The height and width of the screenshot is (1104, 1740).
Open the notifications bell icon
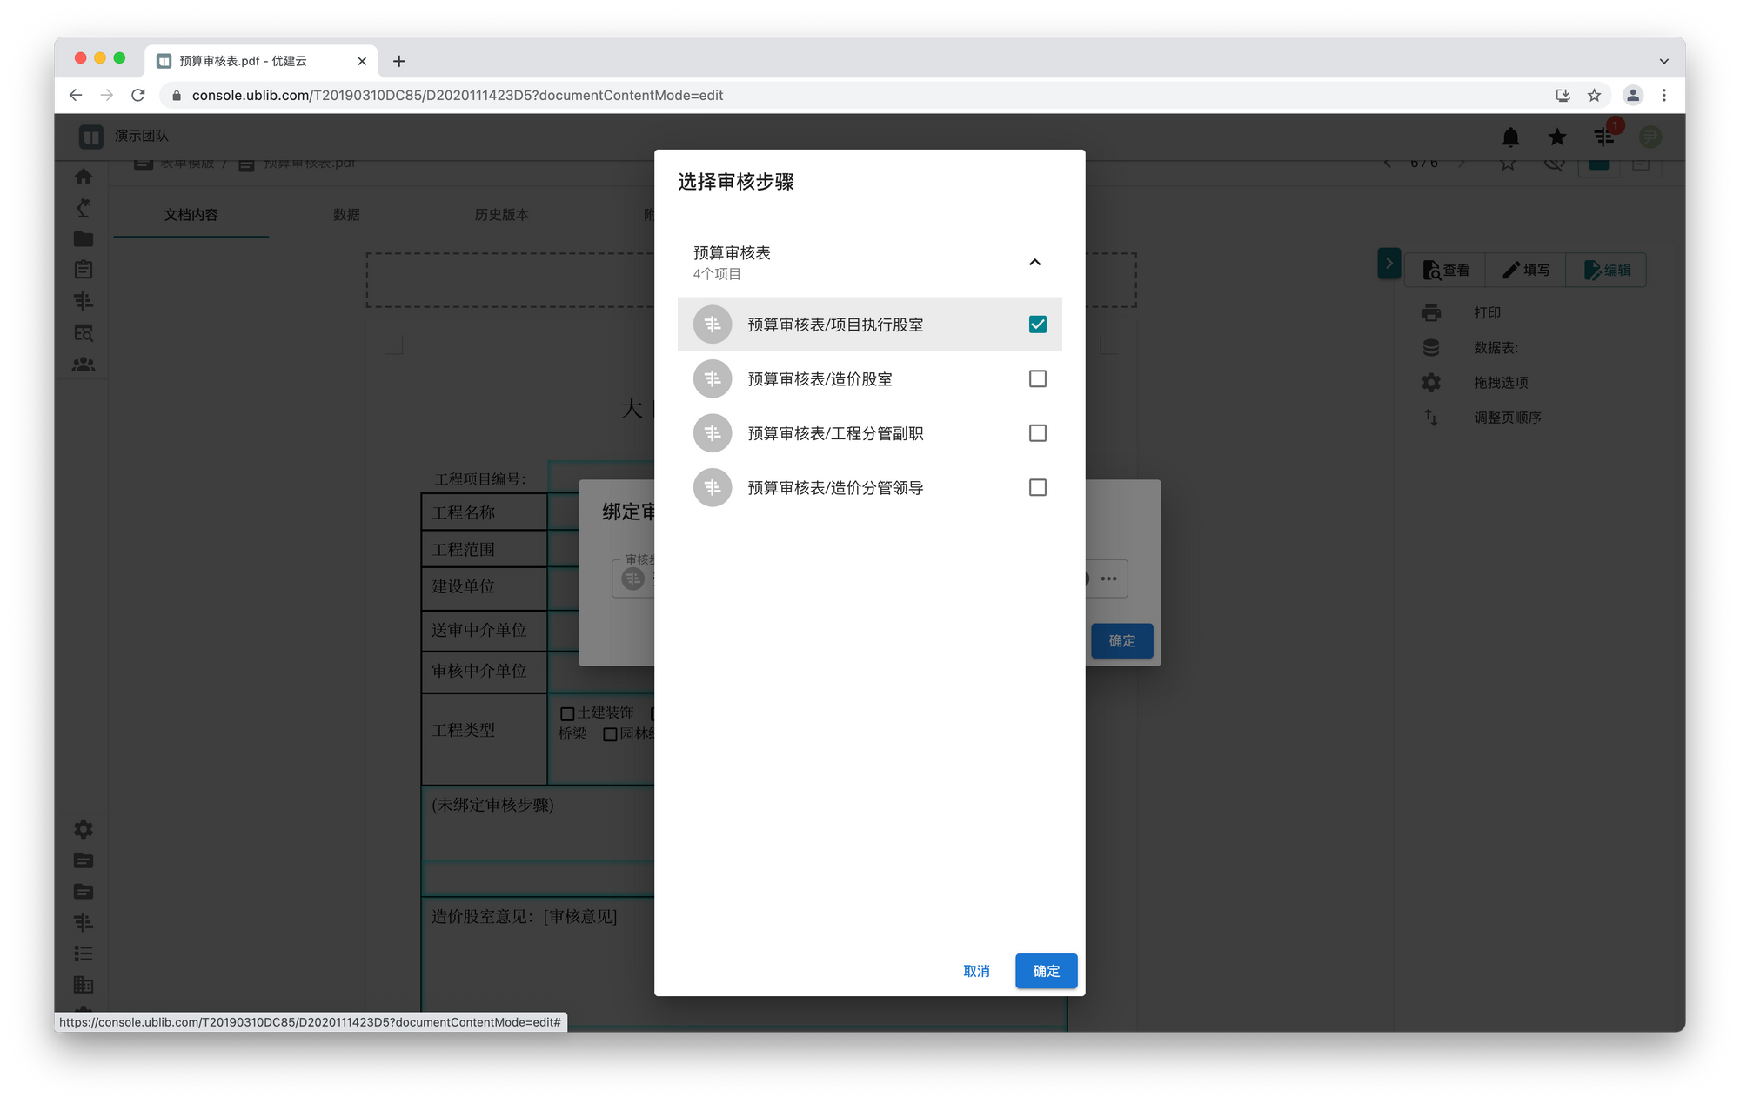1510,137
